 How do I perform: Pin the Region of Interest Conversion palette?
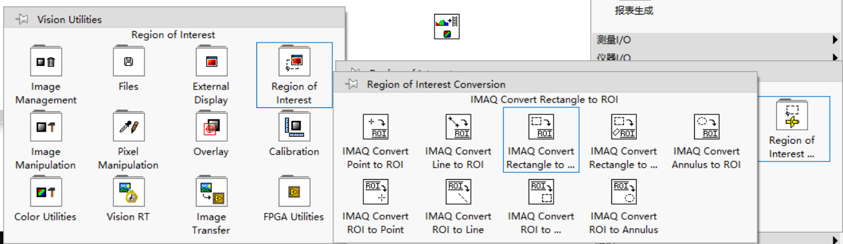351,84
